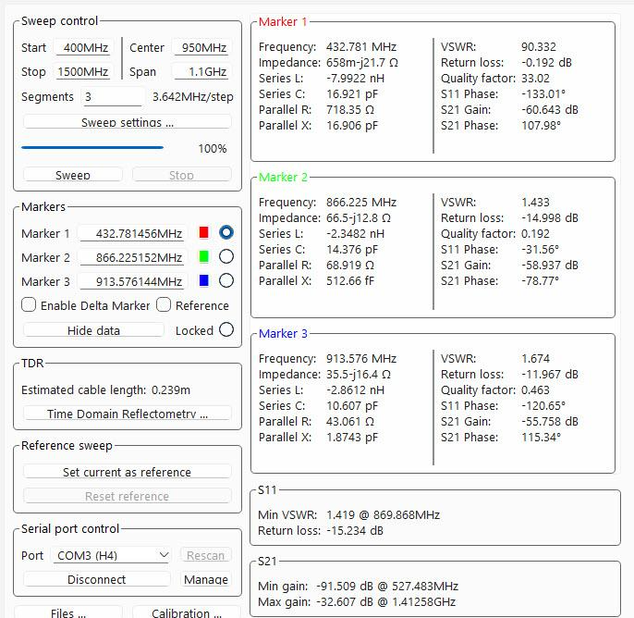Click the blue Marker 3 panel title
This screenshot has height=618, width=634.
pyautogui.click(x=283, y=333)
